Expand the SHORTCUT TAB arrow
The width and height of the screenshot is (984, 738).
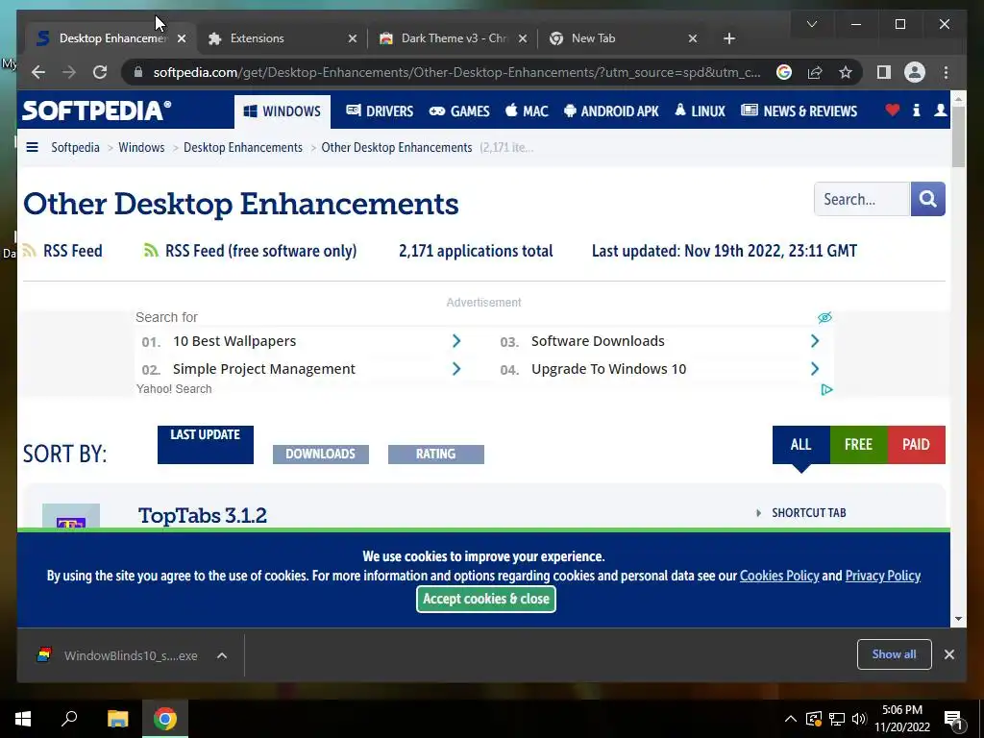point(758,513)
